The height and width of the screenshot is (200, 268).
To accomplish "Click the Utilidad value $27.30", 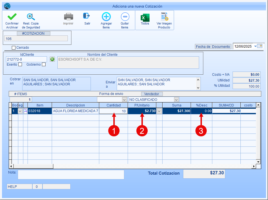I will [x=246, y=80].
